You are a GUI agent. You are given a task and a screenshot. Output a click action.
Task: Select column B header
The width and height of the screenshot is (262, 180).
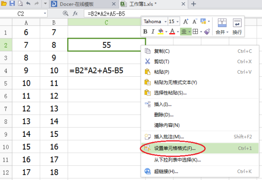click(x=54, y=22)
